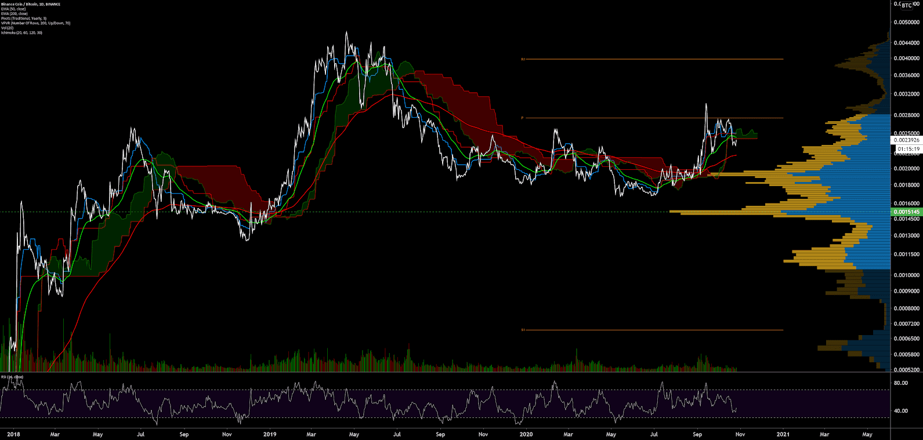This screenshot has width=923, height=440.
Task: Click the 0.0040000 price scale value
Action: 907,58
